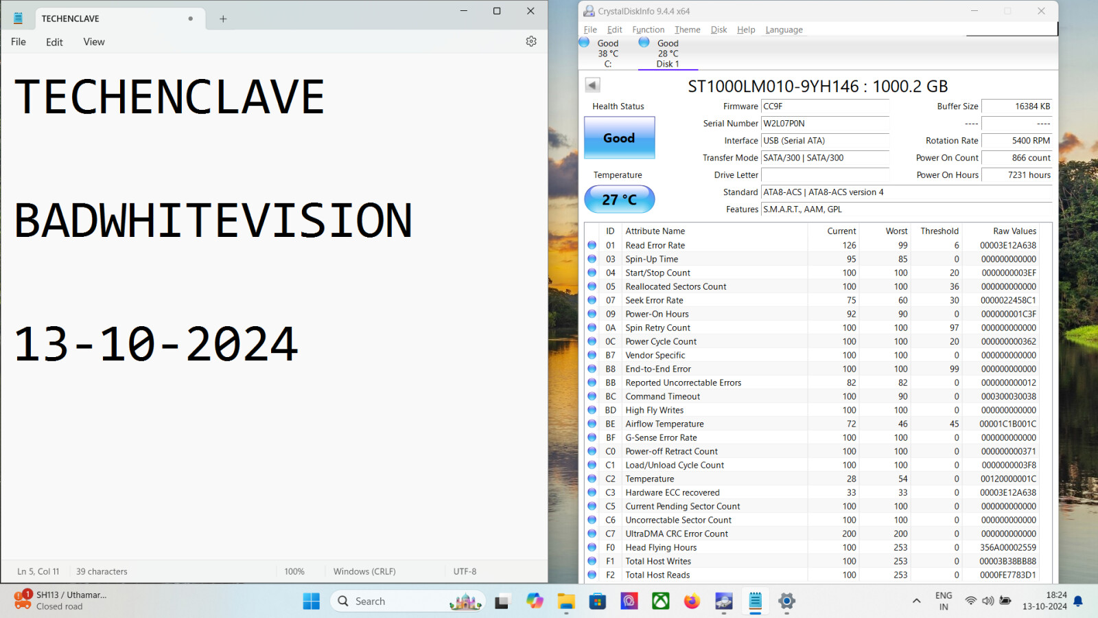Open Notepad's Edit menu

click(x=54, y=42)
